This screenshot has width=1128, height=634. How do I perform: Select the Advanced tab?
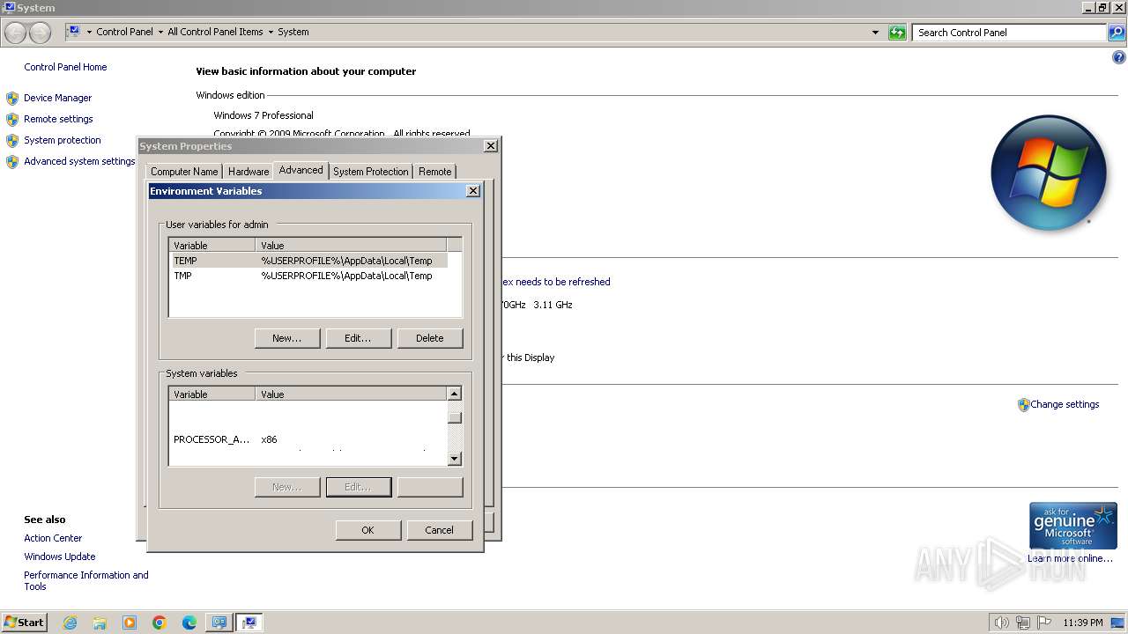301,170
